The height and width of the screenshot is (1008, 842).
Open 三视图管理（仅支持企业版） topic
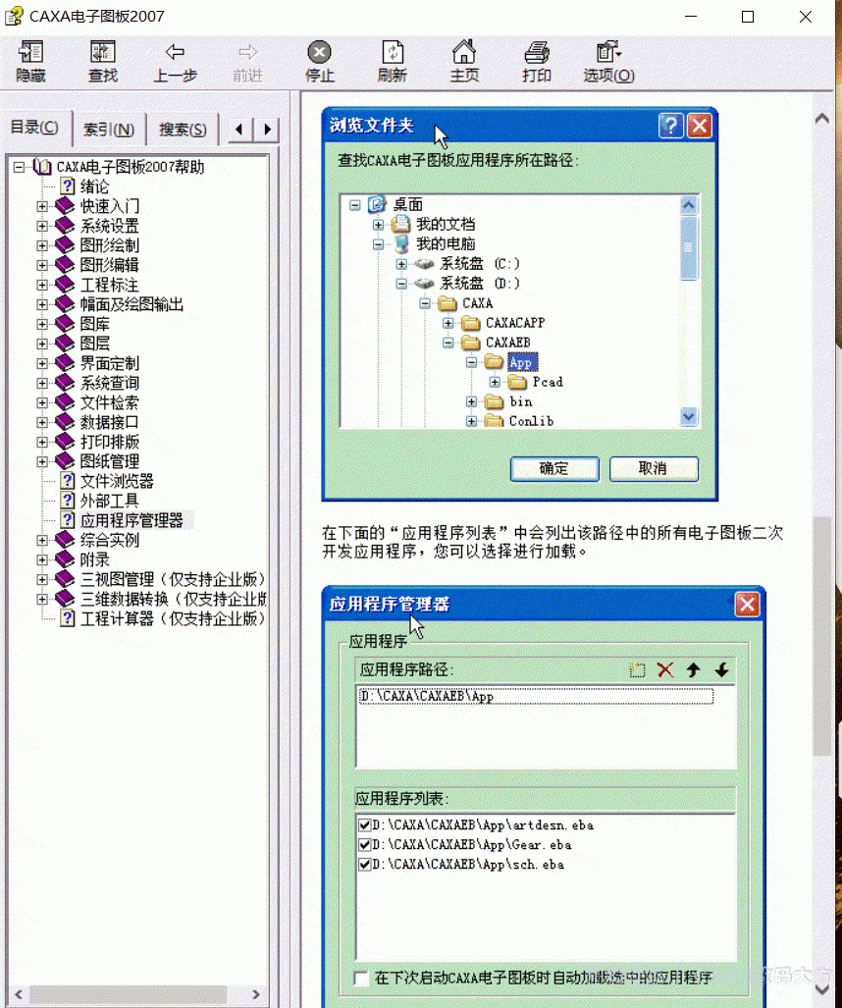(173, 579)
